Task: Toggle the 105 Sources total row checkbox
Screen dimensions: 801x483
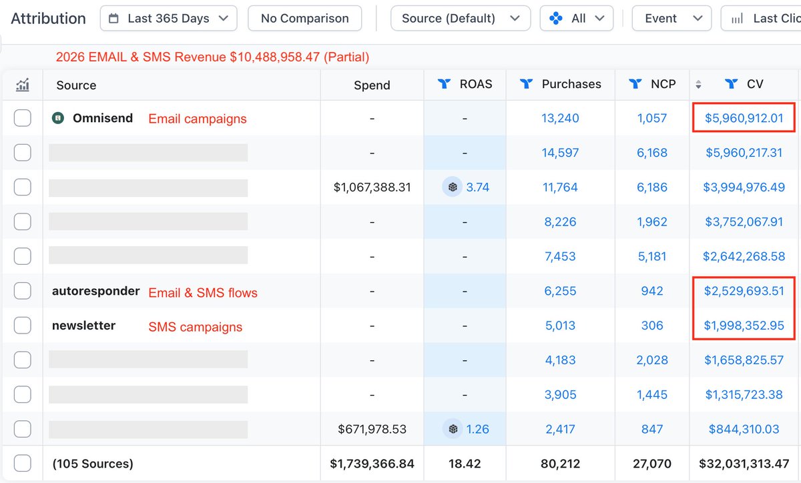Action: pos(23,463)
